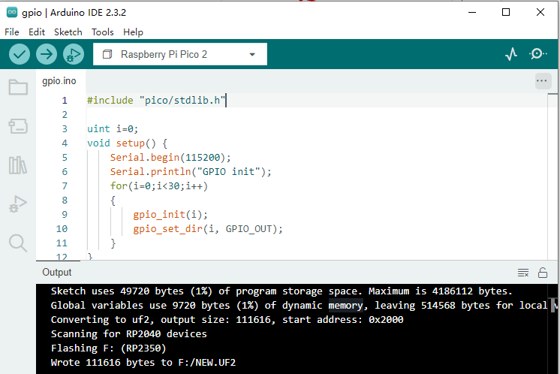Viewport: 560px width, 374px height.
Task: Click the line 'uint i=0;'
Action: [x=113, y=129]
